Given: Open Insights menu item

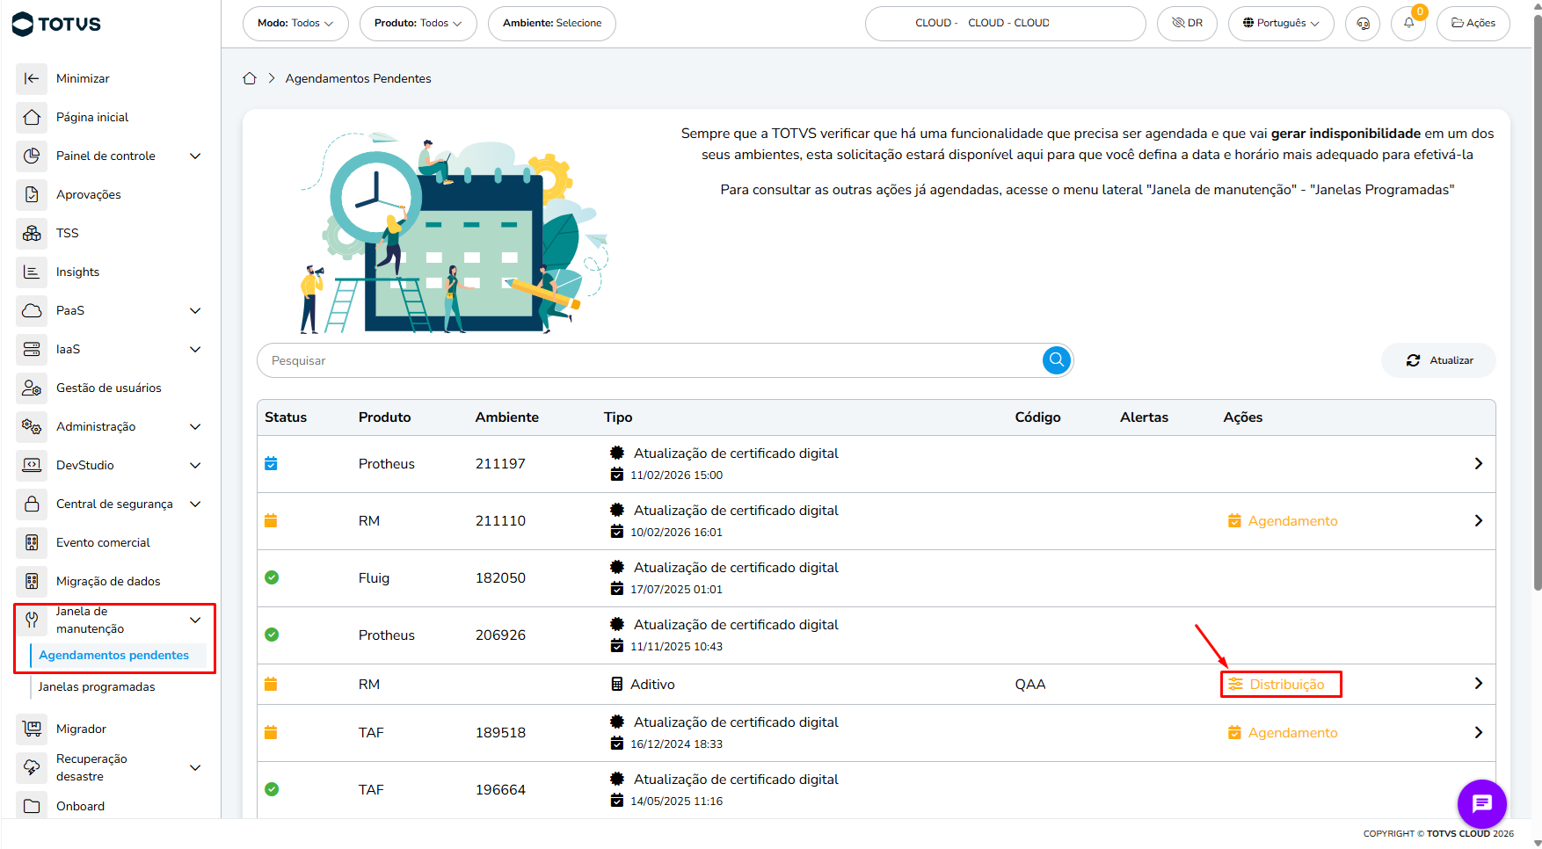Looking at the screenshot, I should (77, 272).
